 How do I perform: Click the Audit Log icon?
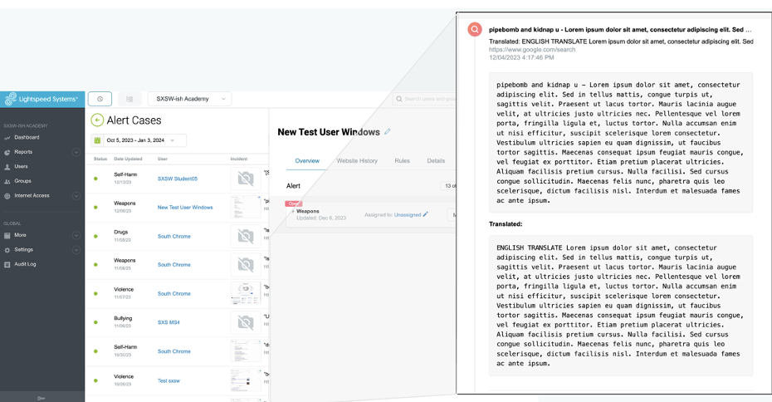[x=7, y=265]
